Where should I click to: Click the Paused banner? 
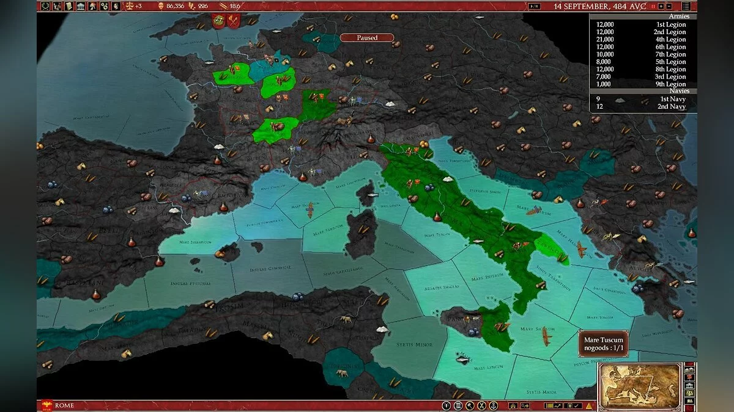click(367, 38)
